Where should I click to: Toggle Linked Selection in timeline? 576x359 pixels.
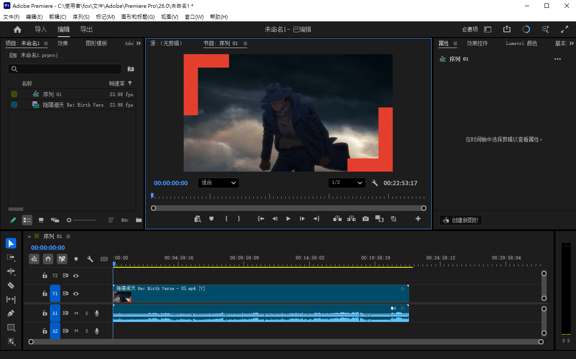pos(62,259)
